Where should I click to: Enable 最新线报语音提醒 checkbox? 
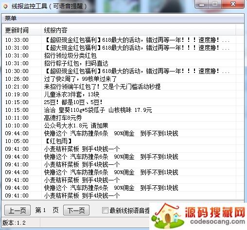coord(105,211)
